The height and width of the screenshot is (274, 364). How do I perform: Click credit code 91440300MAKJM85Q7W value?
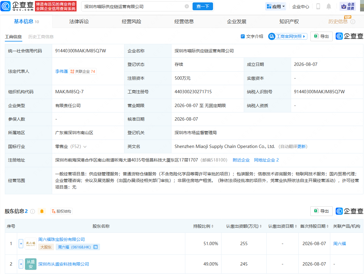coord(80,51)
